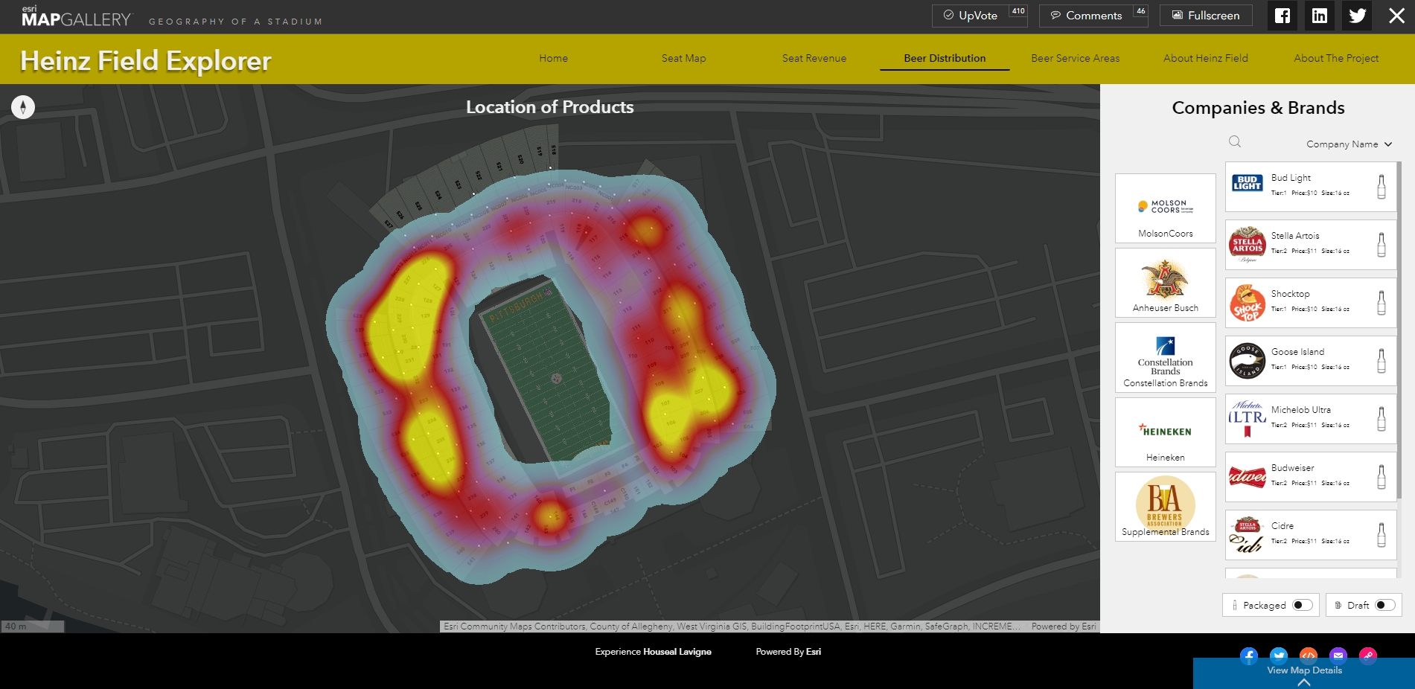Click the Esri Map Gallery logo
This screenshot has width=1415, height=689.
(x=77, y=16)
